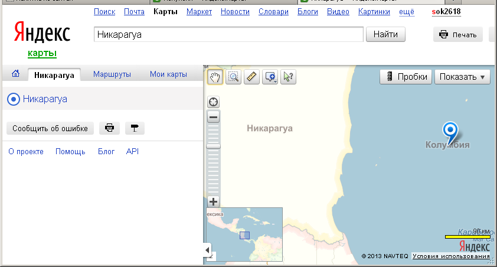Expand the ещё services menu
This screenshot has width=497, height=267.
406,12
